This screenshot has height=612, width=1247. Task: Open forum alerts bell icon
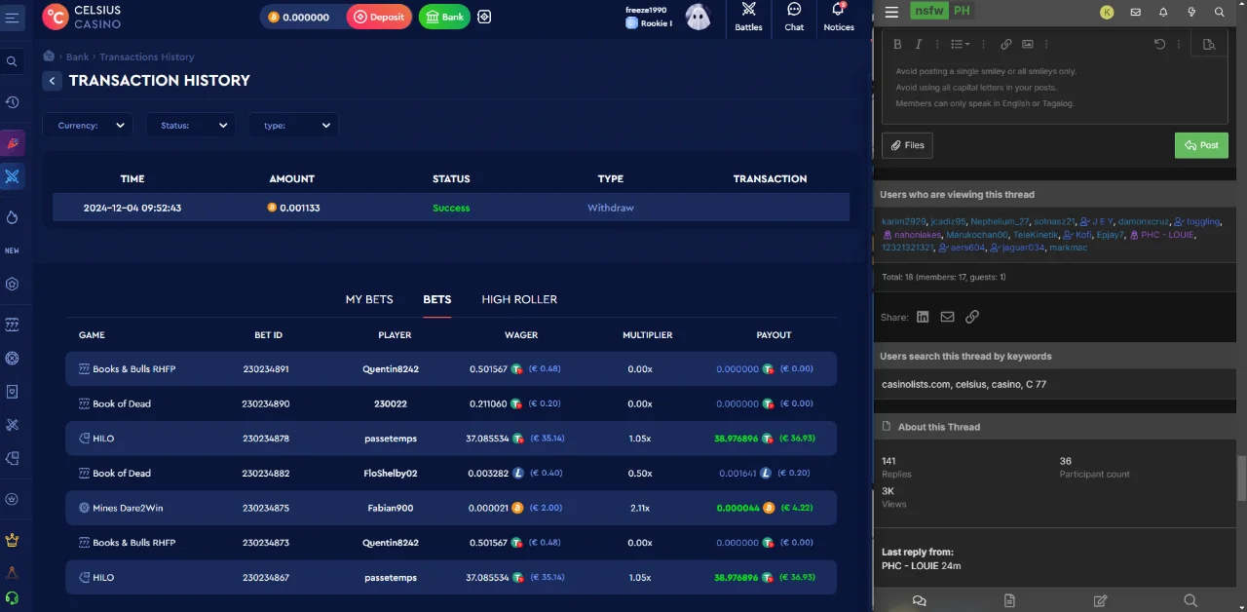1163,13
